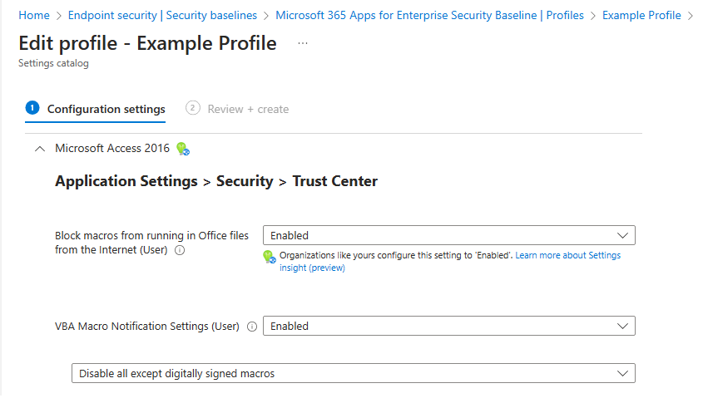This screenshot has height=403, width=703.
Task: Navigate to Example Profile breadcrumb
Action: (x=641, y=15)
